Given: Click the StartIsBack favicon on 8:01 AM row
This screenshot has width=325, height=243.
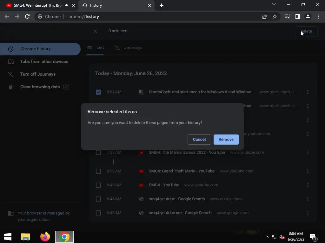Looking at the screenshot, I should pos(141,92).
